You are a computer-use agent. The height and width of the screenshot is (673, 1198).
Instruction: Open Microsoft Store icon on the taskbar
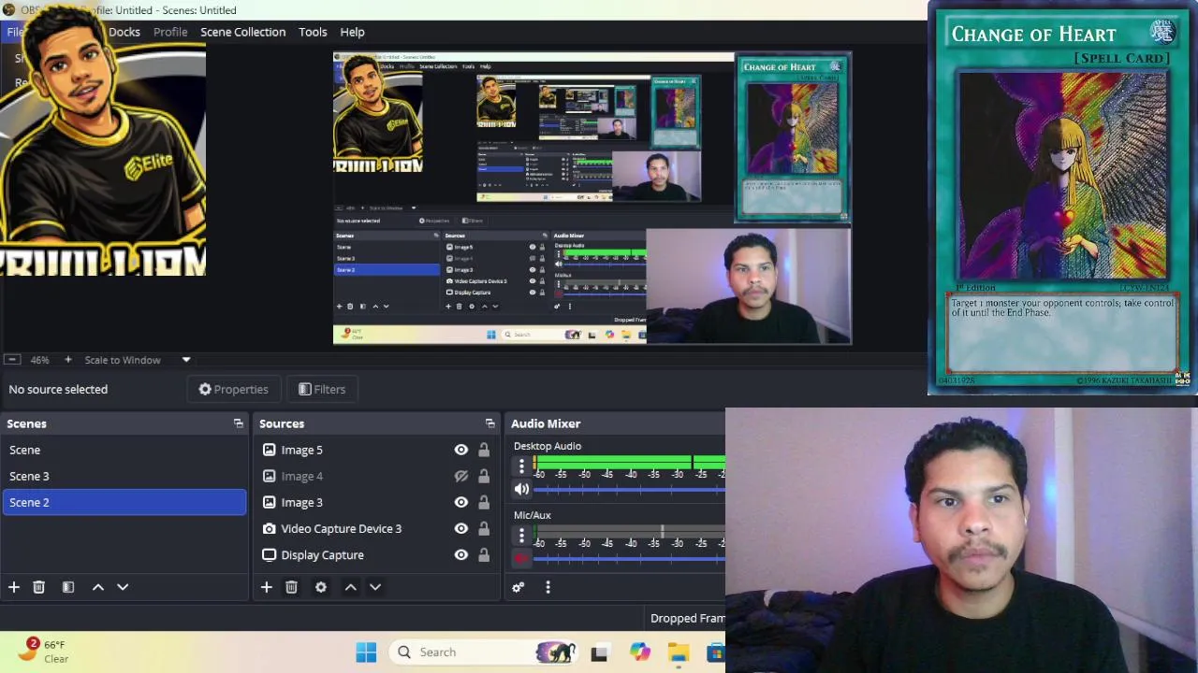[716, 652]
